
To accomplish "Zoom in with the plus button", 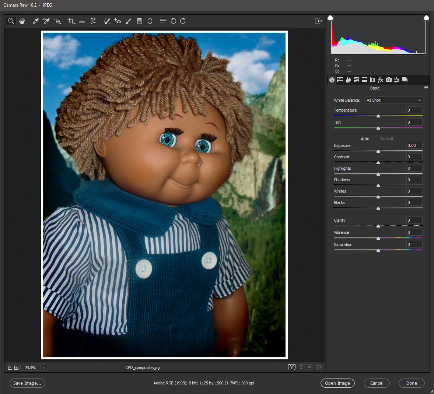I will pos(16,368).
